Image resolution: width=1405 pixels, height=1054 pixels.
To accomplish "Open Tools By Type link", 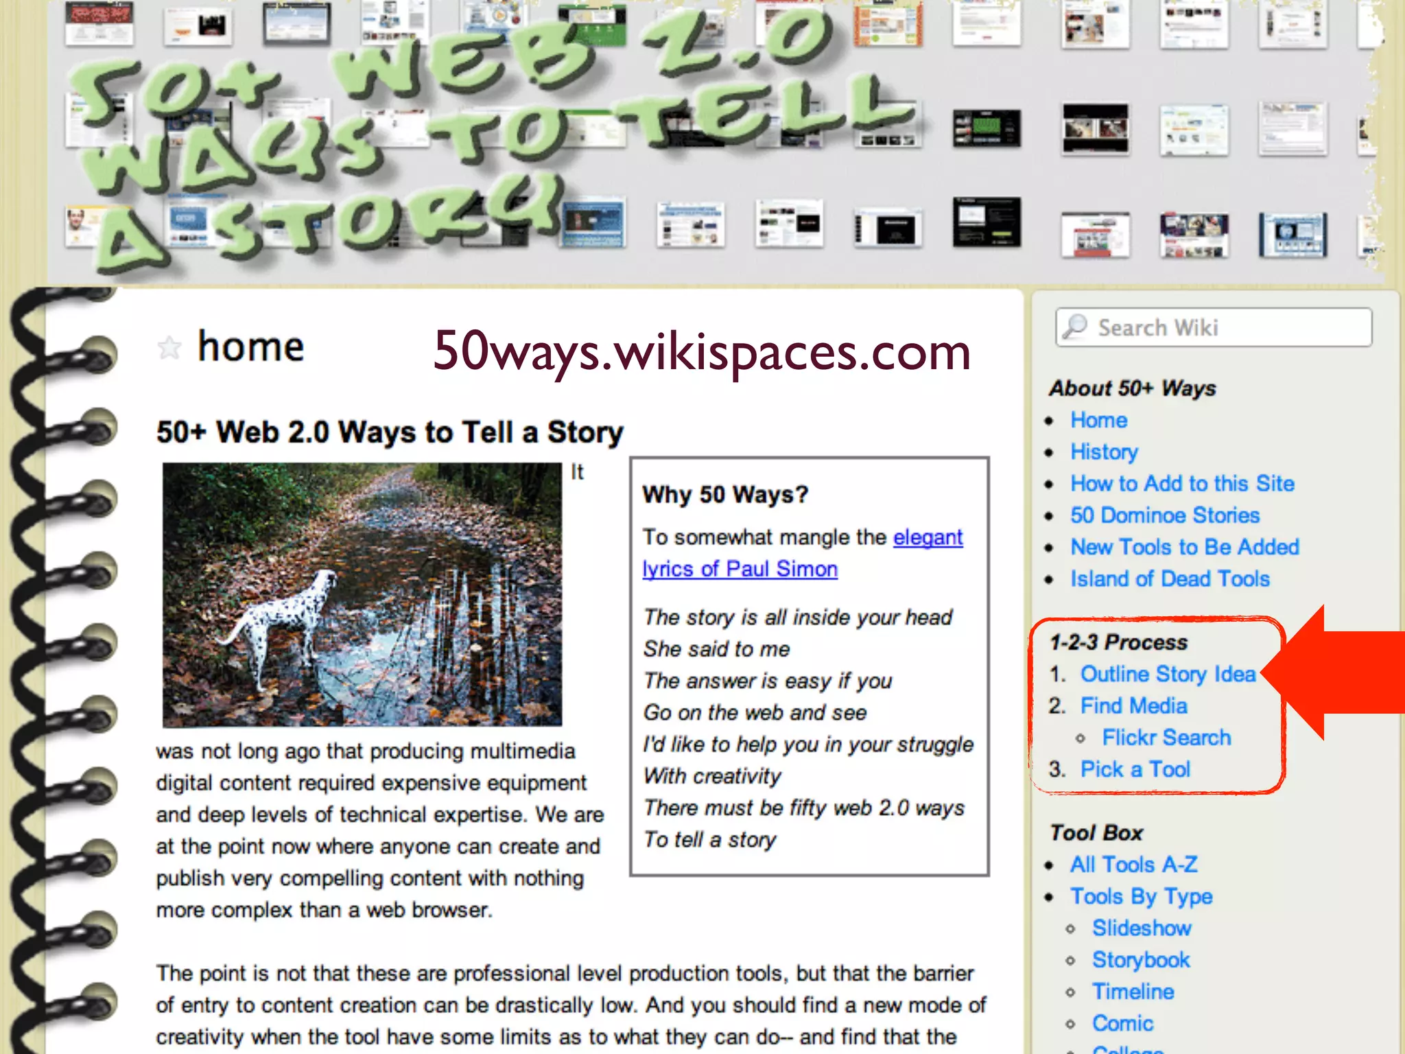I will point(1142,896).
